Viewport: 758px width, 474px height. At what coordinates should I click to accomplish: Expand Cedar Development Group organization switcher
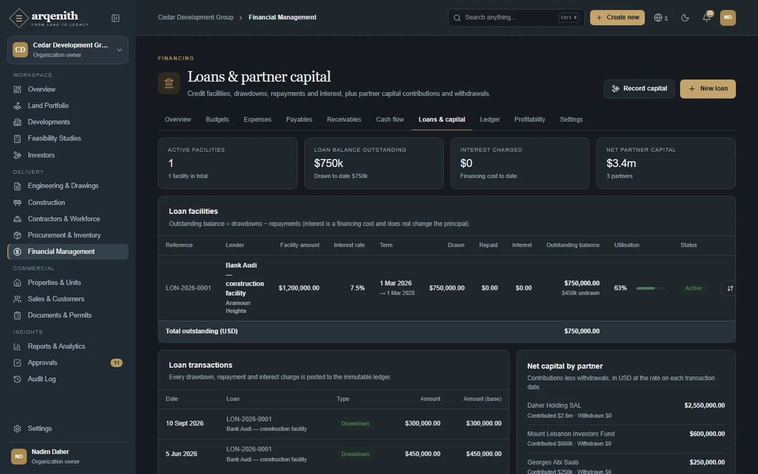68,50
